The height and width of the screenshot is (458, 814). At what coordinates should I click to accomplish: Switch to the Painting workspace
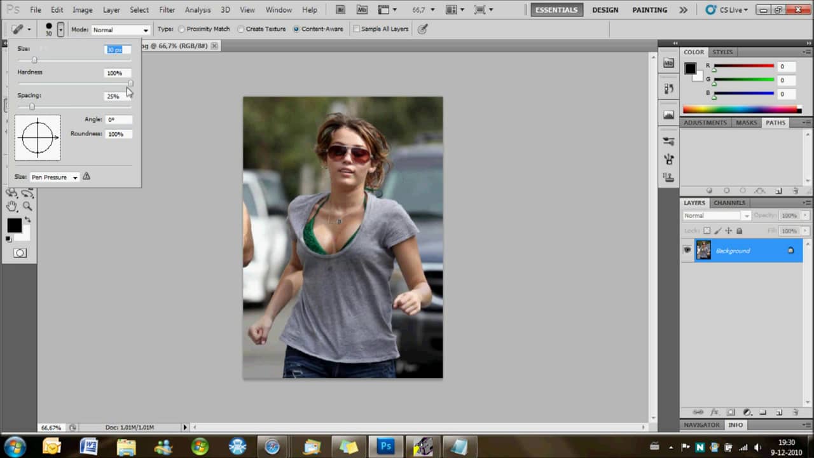[649, 10]
